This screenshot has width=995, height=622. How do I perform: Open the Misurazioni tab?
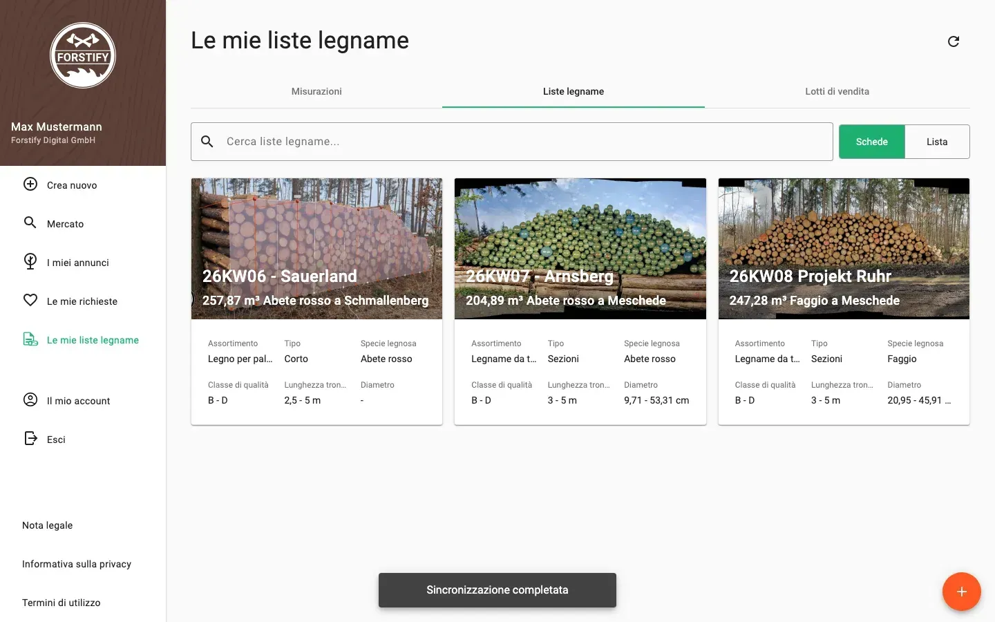(x=316, y=91)
